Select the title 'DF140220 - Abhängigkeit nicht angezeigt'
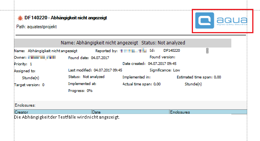The width and height of the screenshot is (260, 141). [65, 18]
